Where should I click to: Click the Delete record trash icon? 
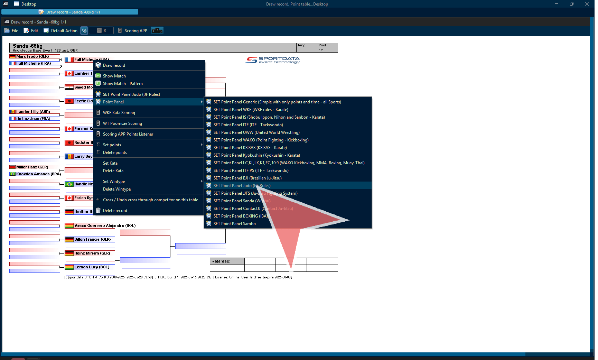tap(98, 210)
